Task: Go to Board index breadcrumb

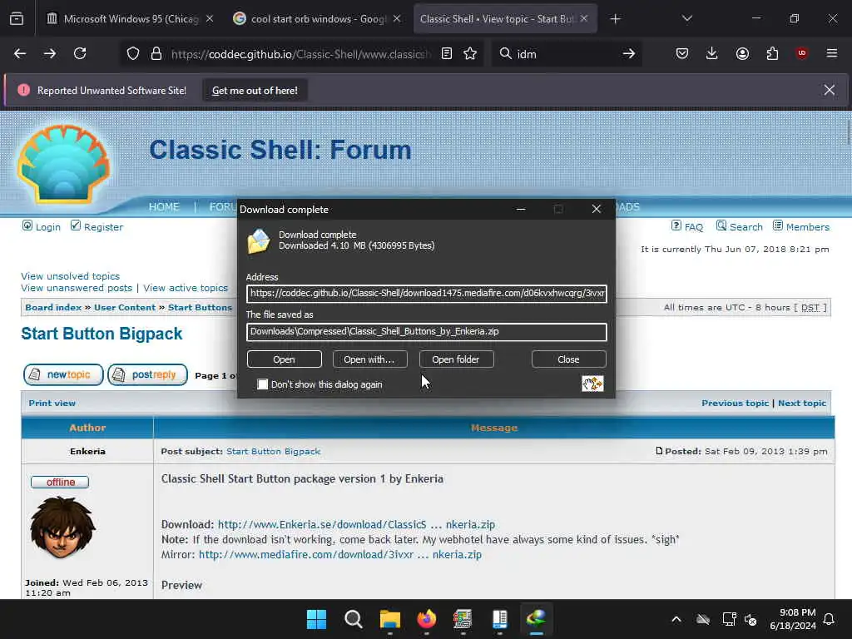Action: coord(53,308)
